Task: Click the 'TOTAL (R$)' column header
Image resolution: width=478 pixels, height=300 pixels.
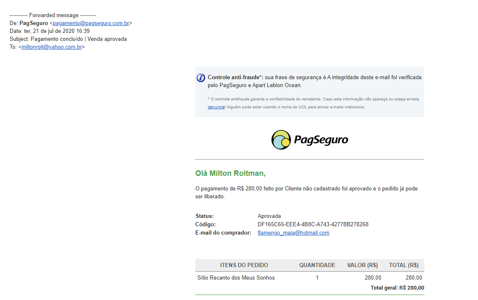Action: point(403,265)
